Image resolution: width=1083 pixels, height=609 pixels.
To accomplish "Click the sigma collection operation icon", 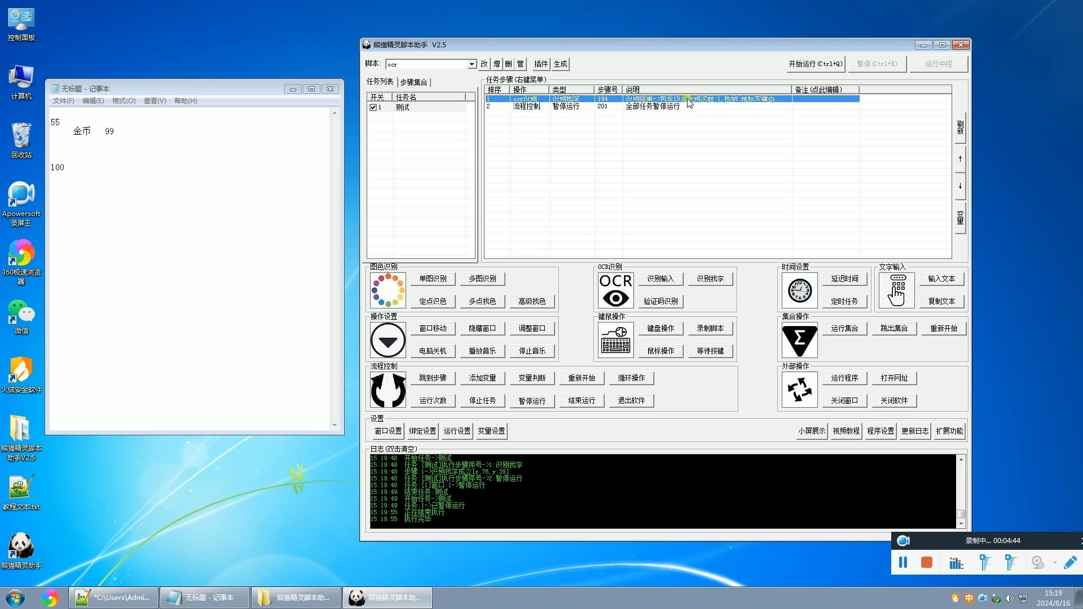I will pyautogui.click(x=800, y=340).
